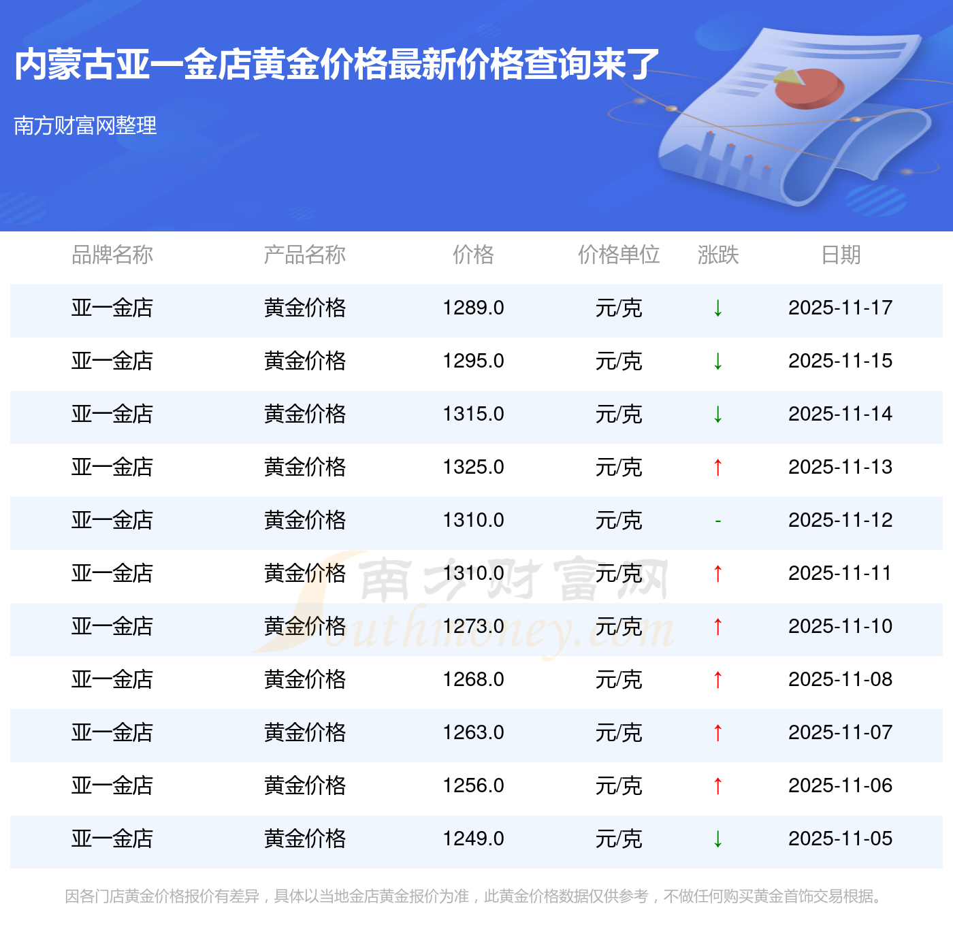Viewport: 953px width, 927px height.
Task: Click 元/克 in the 2025-11-05 row
Action: point(619,839)
